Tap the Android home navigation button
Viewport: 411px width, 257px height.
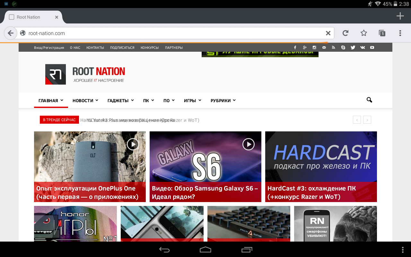pos(205,250)
